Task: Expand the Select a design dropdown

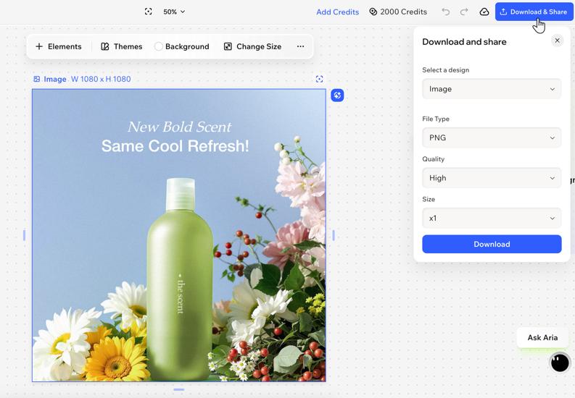Action: tap(492, 89)
